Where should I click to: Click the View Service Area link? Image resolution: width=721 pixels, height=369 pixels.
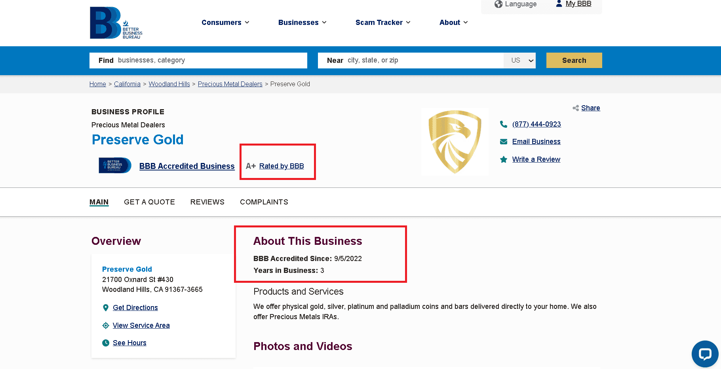[x=141, y=325]
